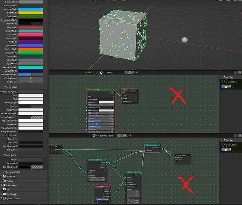Image resolution: width=242 pixels, height=205 pixels.
Task: Toggle fake user shield for Geometry Nodes
Action: pyautogui.click(x=119, y=136)
